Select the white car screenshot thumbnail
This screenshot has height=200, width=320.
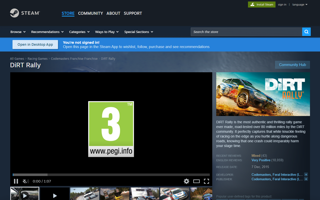(x=85, y=194)
